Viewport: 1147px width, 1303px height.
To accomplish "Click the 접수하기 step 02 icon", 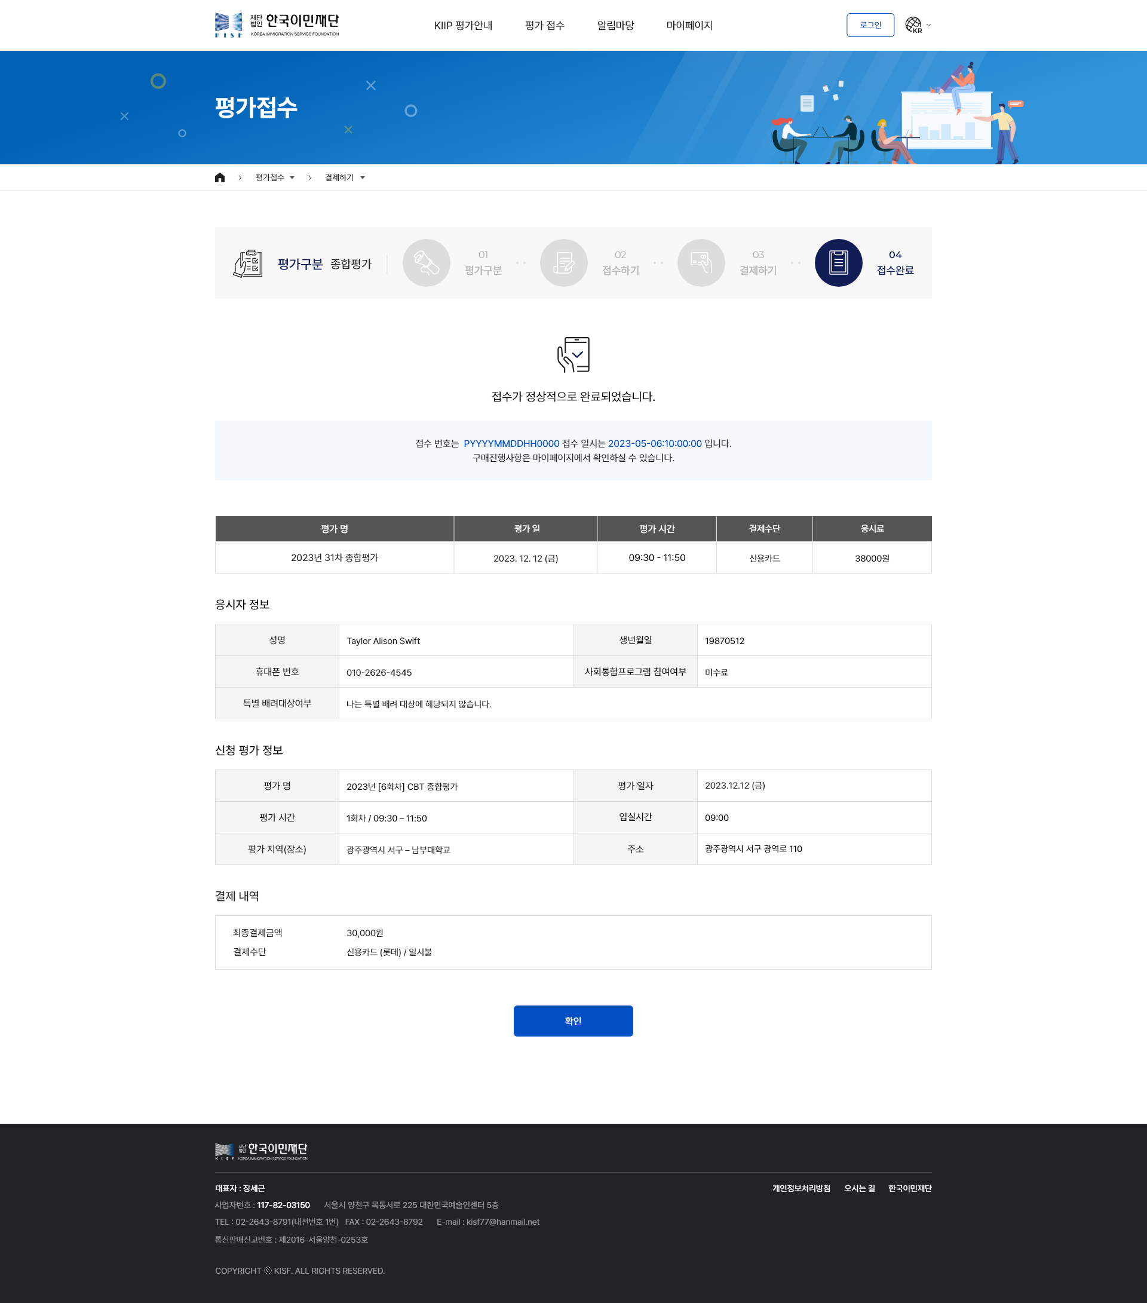I will click(563, 263).
